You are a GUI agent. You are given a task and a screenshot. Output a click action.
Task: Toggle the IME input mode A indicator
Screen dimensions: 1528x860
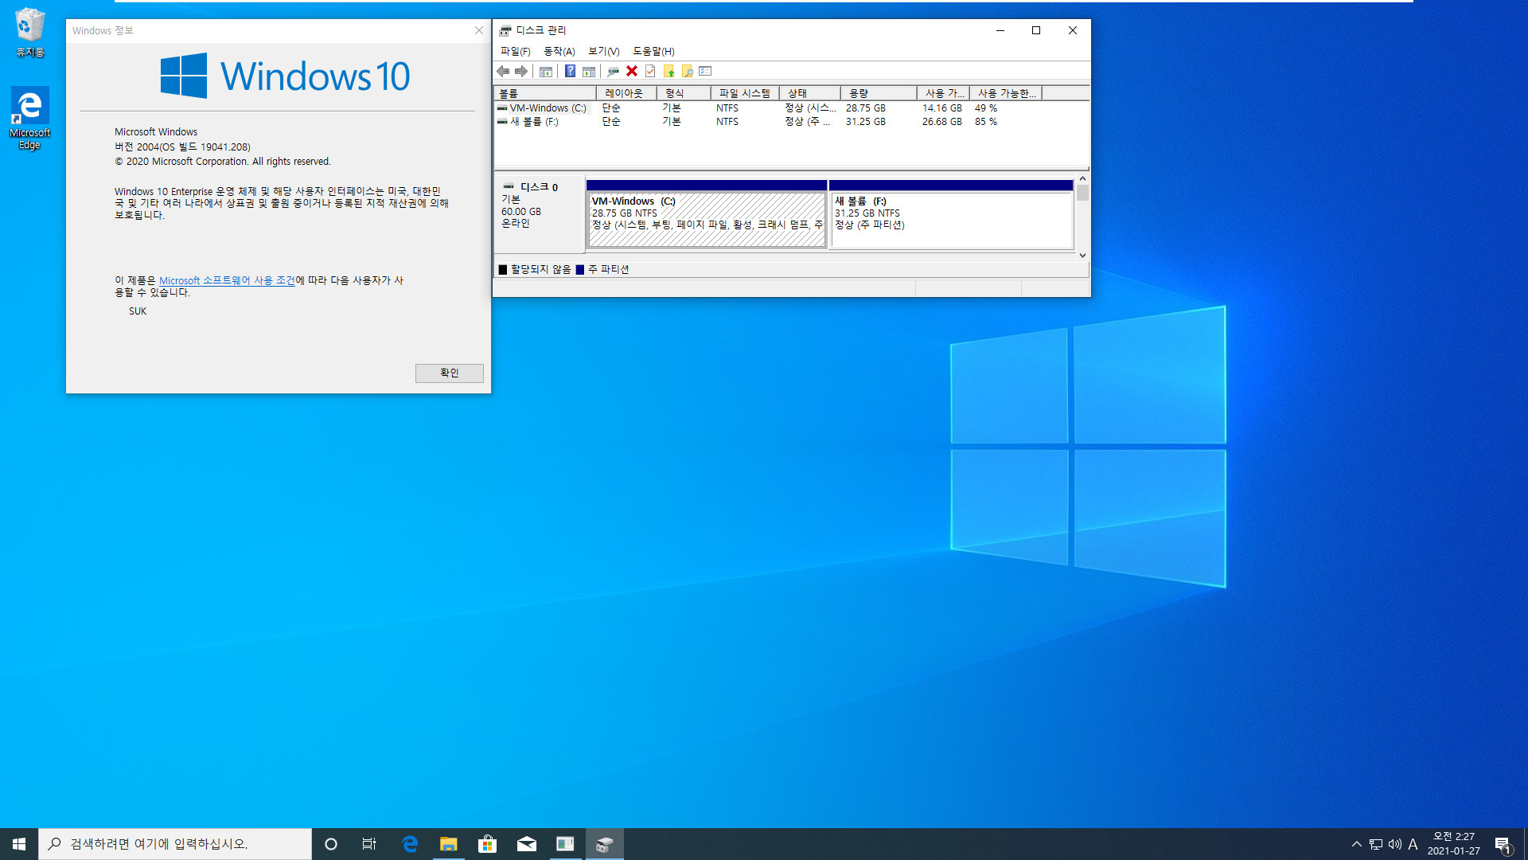tap(1413, 844)
